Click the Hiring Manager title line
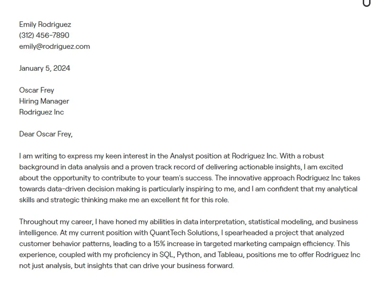Image resolution: width=381 pixels, height=283 pixels. point(44,101)
